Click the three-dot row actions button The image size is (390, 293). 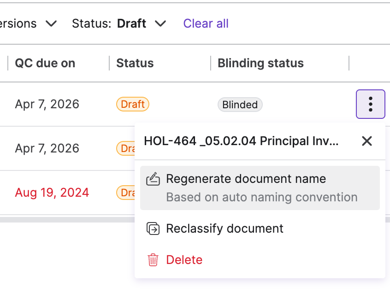371,104
